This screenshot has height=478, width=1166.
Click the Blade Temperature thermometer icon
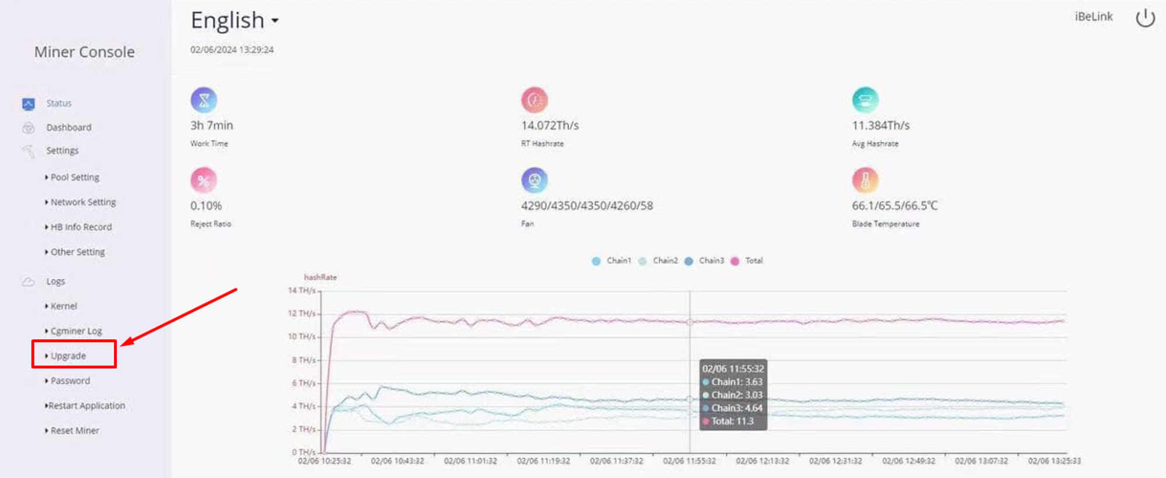coord(865,181)
